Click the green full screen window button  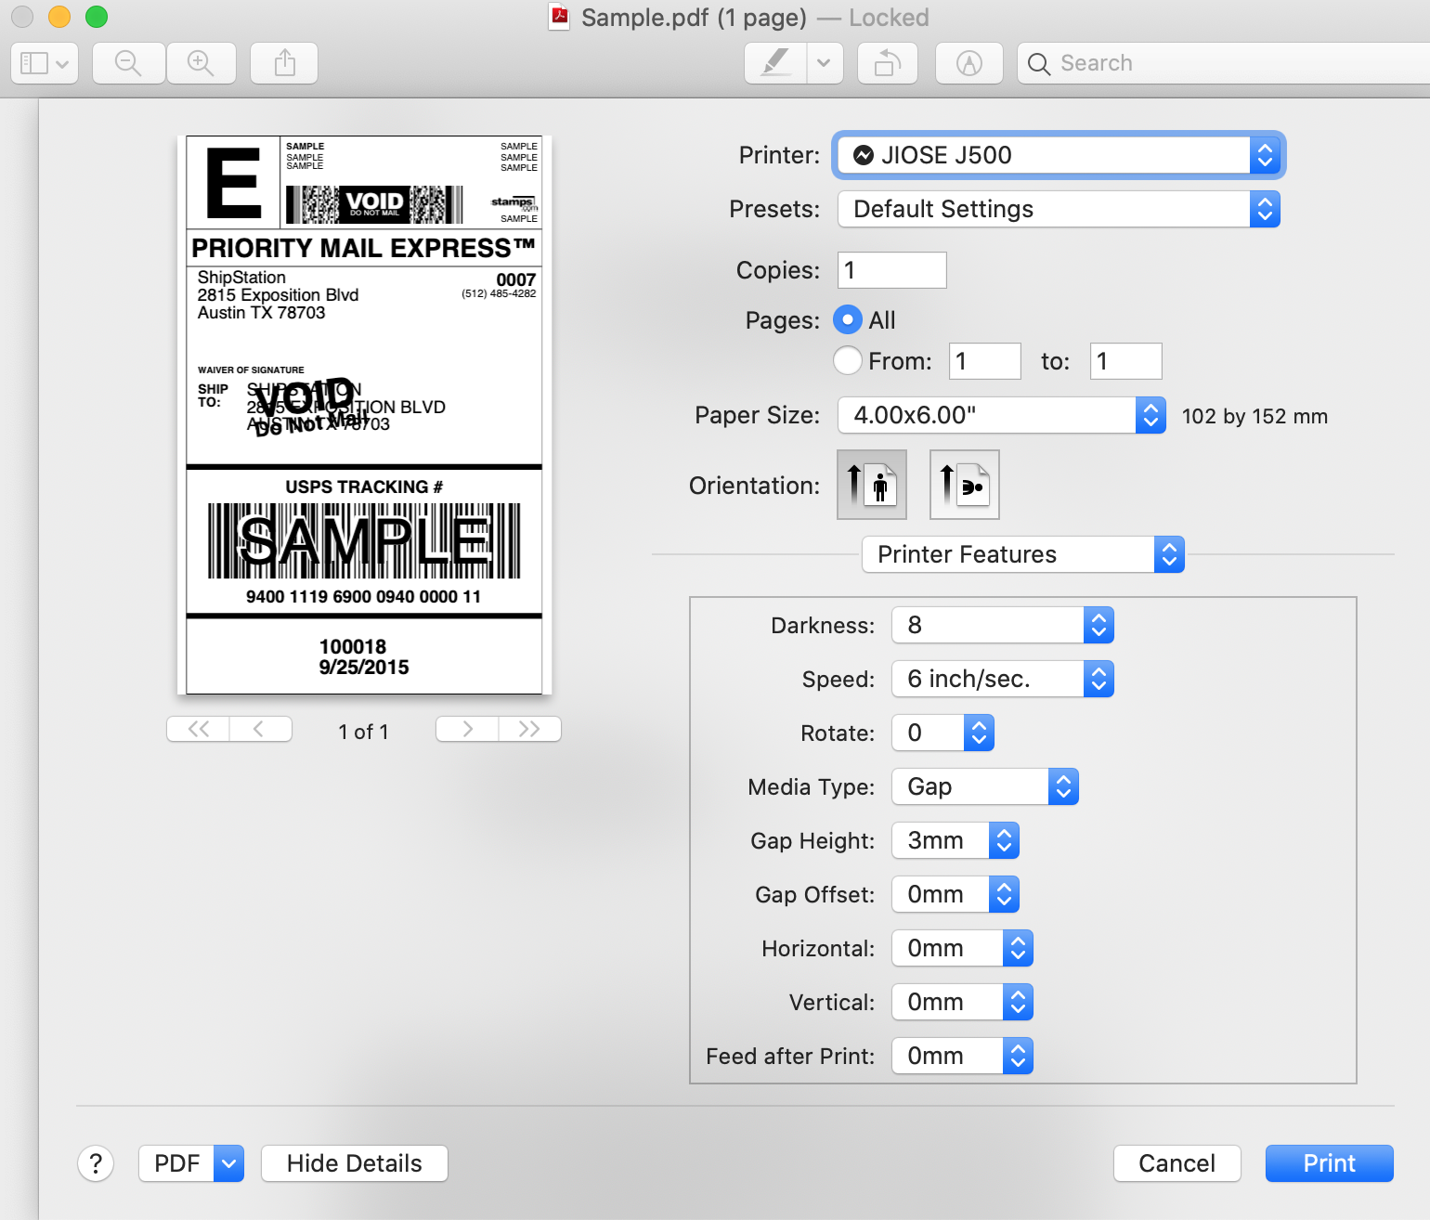97,17
